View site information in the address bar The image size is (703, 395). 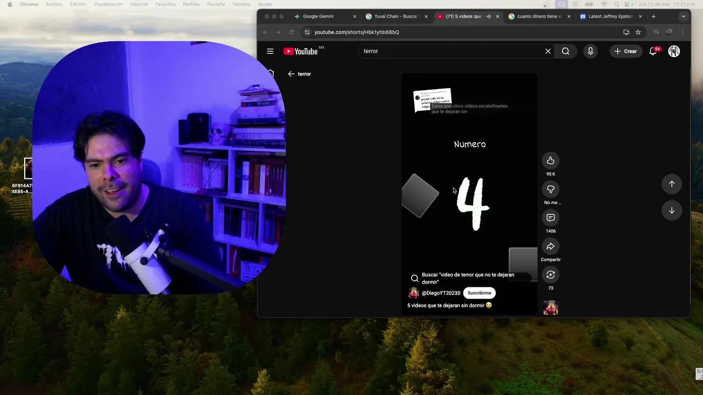point(307,32)
